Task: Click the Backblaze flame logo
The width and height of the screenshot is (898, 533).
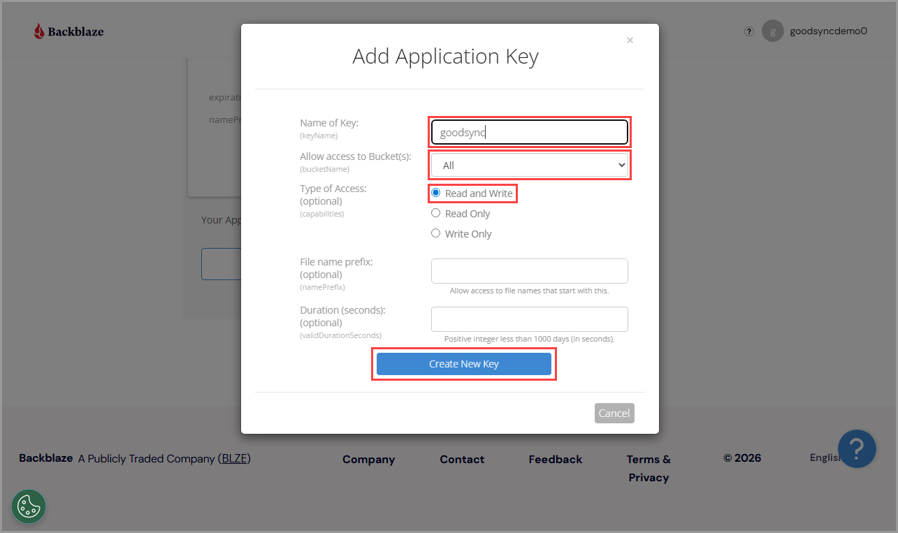Action: point(38,31)
